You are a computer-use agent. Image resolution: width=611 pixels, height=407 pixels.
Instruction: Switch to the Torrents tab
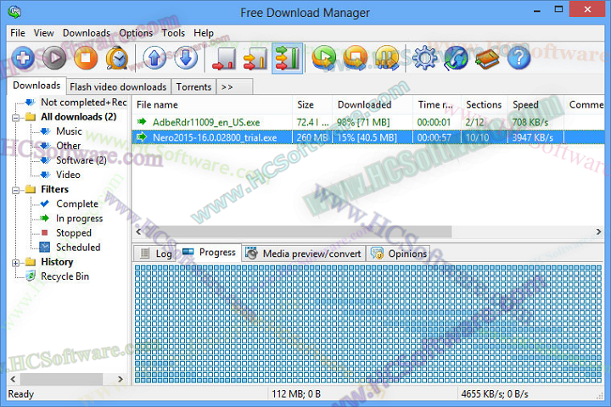tap(193, 86)
